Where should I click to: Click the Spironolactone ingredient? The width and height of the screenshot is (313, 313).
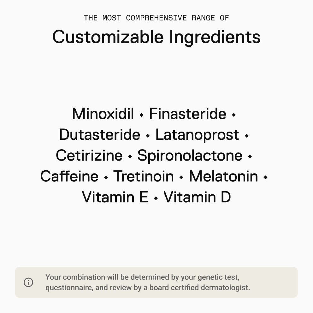click(x=190, y=156)
